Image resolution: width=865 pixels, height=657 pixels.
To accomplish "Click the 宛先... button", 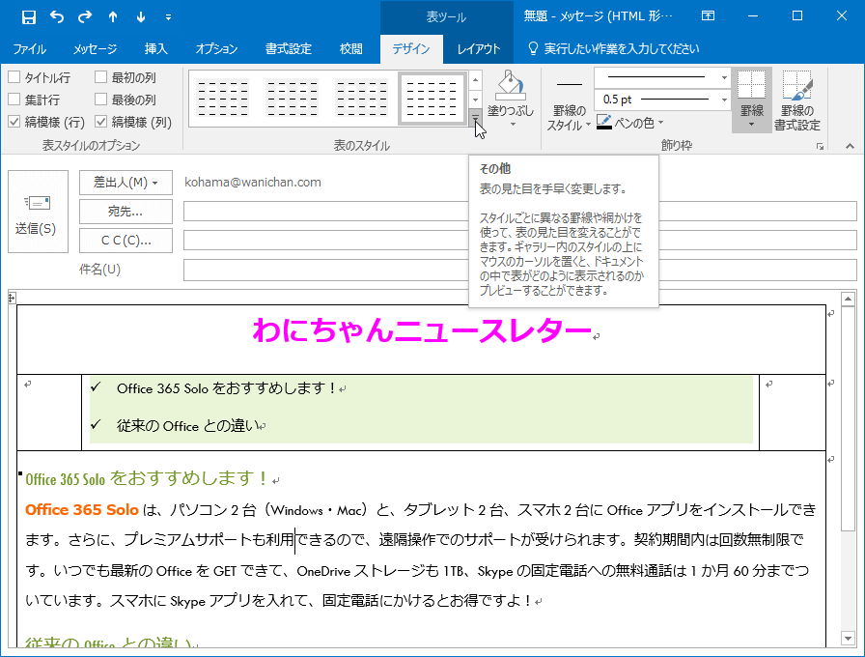I will [x=126, y=212].
